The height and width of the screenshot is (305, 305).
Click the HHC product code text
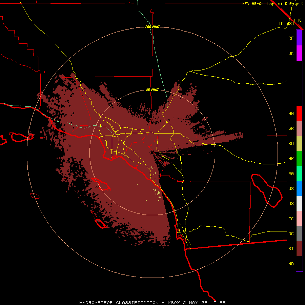298,20
